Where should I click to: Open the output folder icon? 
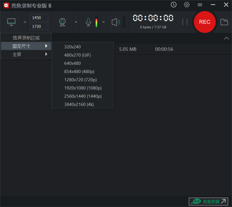[x=224, y=22]
